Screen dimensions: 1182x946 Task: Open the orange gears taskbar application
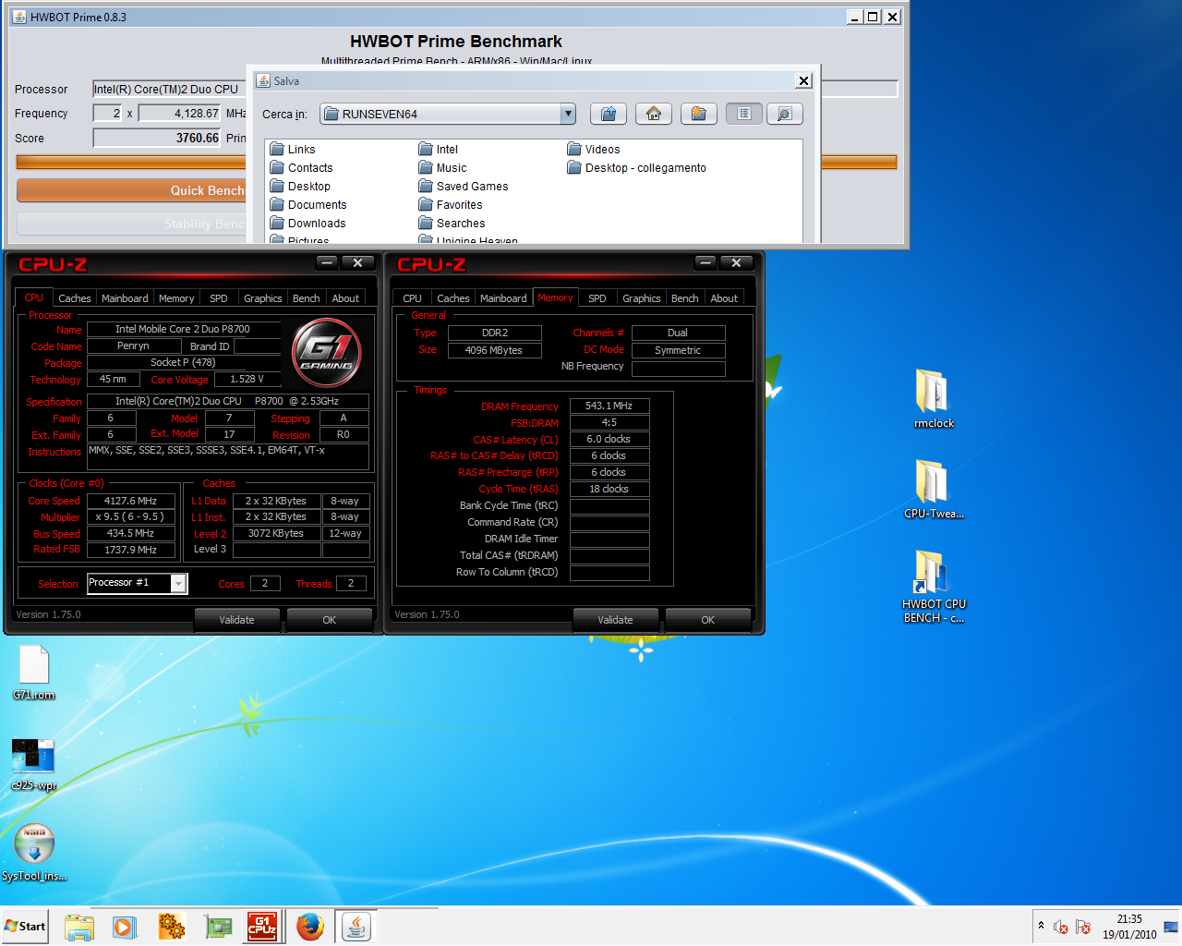[x=171, y=927]
